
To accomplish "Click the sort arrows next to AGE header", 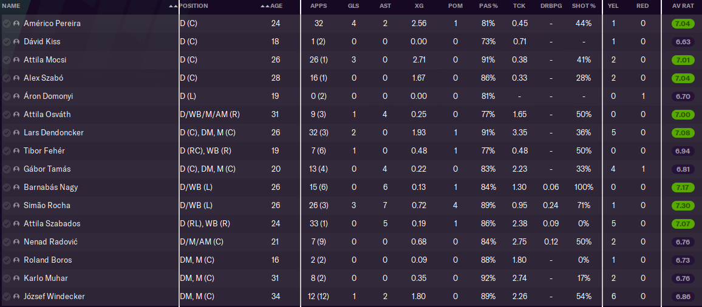I will pos(264,6).
